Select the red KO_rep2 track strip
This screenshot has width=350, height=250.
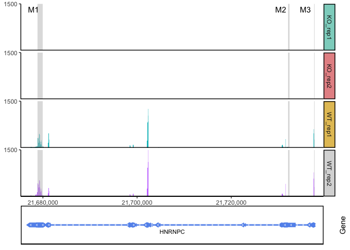(x=329, y=76)
